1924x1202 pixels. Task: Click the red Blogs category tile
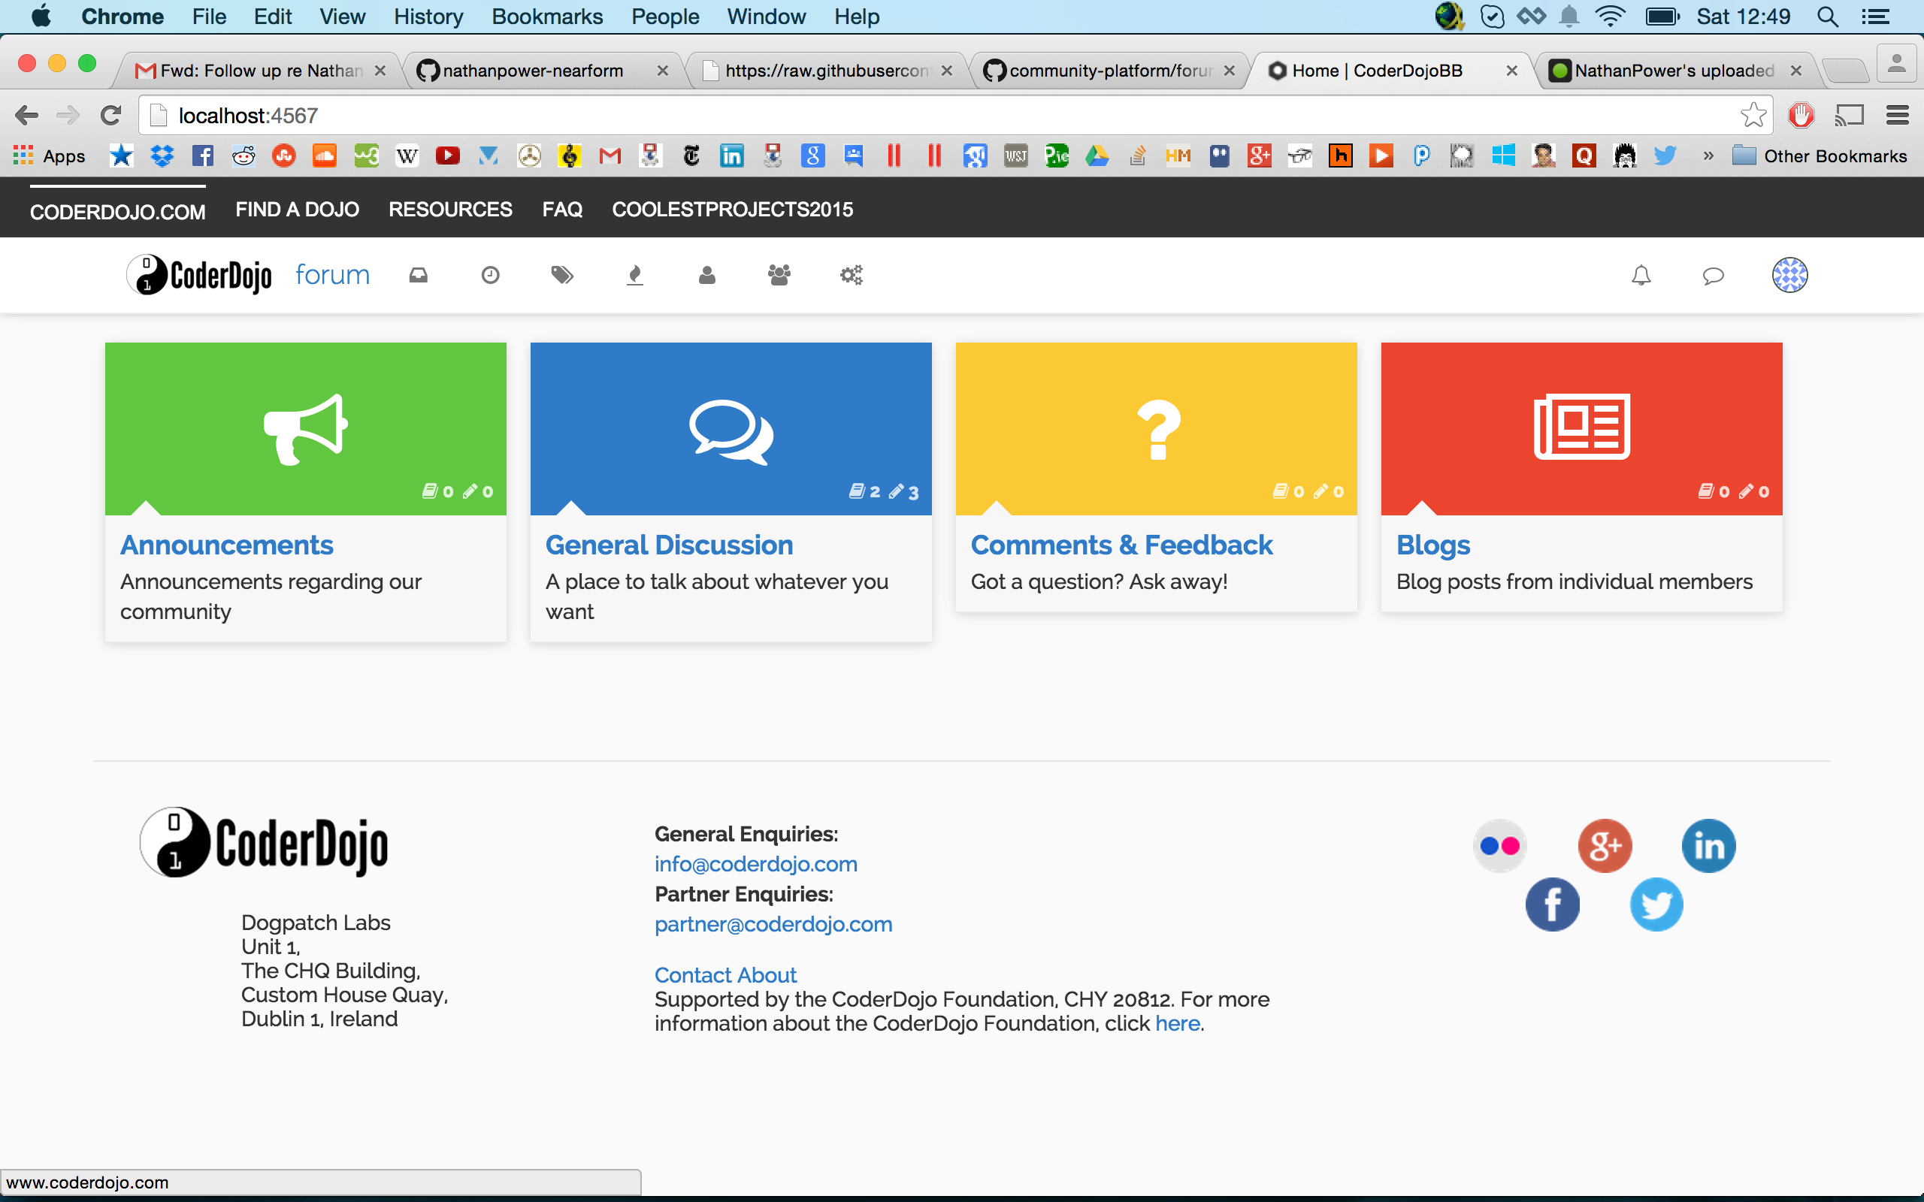(x=1581, y=427)
